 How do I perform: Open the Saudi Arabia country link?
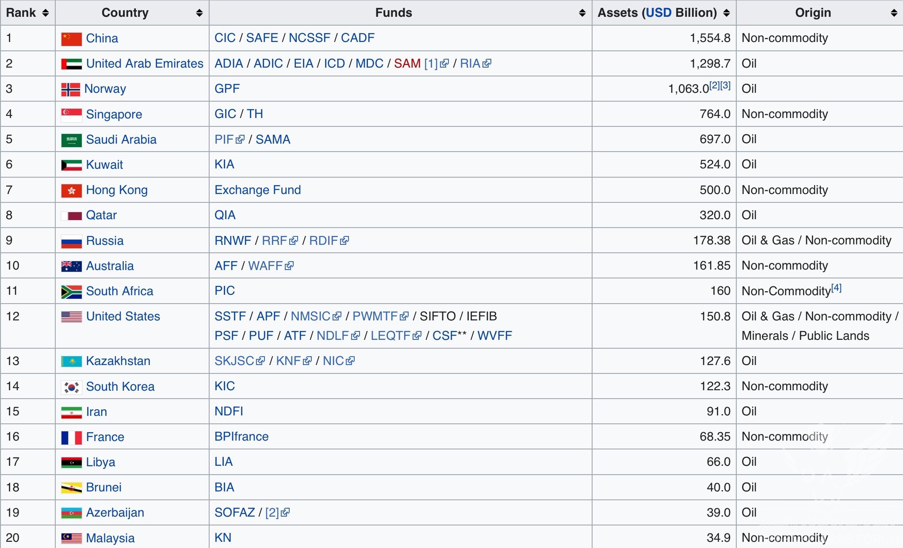[x=121, y=140]
